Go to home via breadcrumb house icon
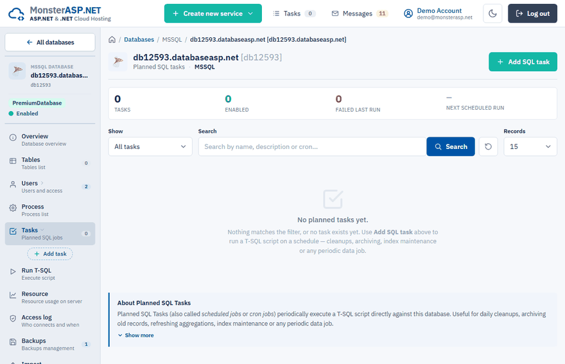This screenshot has width=565, height=364. tap(112, 40)
